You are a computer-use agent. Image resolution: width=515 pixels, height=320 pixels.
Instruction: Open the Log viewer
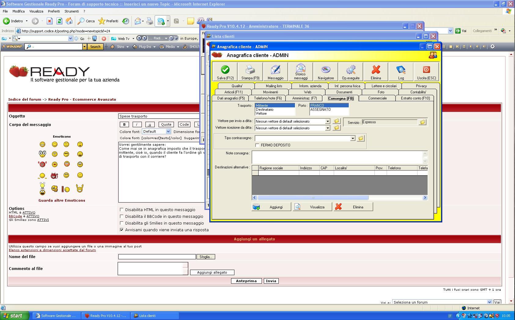(401, 72)
